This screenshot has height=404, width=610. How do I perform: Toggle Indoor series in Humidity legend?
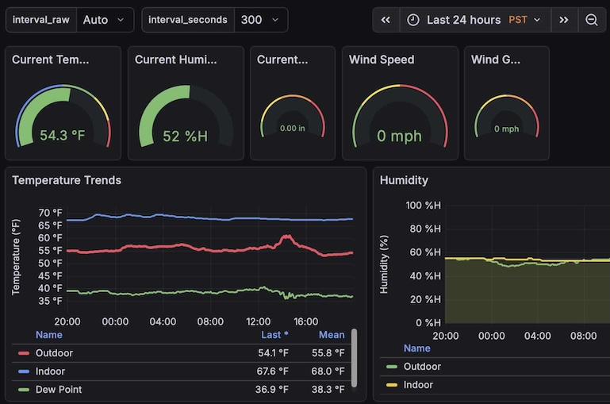click(418, 385)
